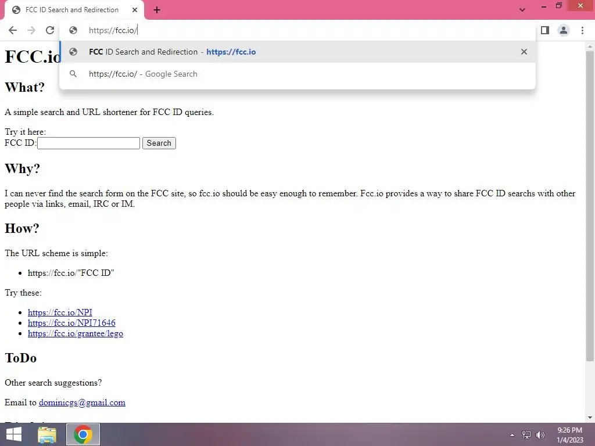Show hidden system tray icons
The image size is (595, 446).
[512, 435]
